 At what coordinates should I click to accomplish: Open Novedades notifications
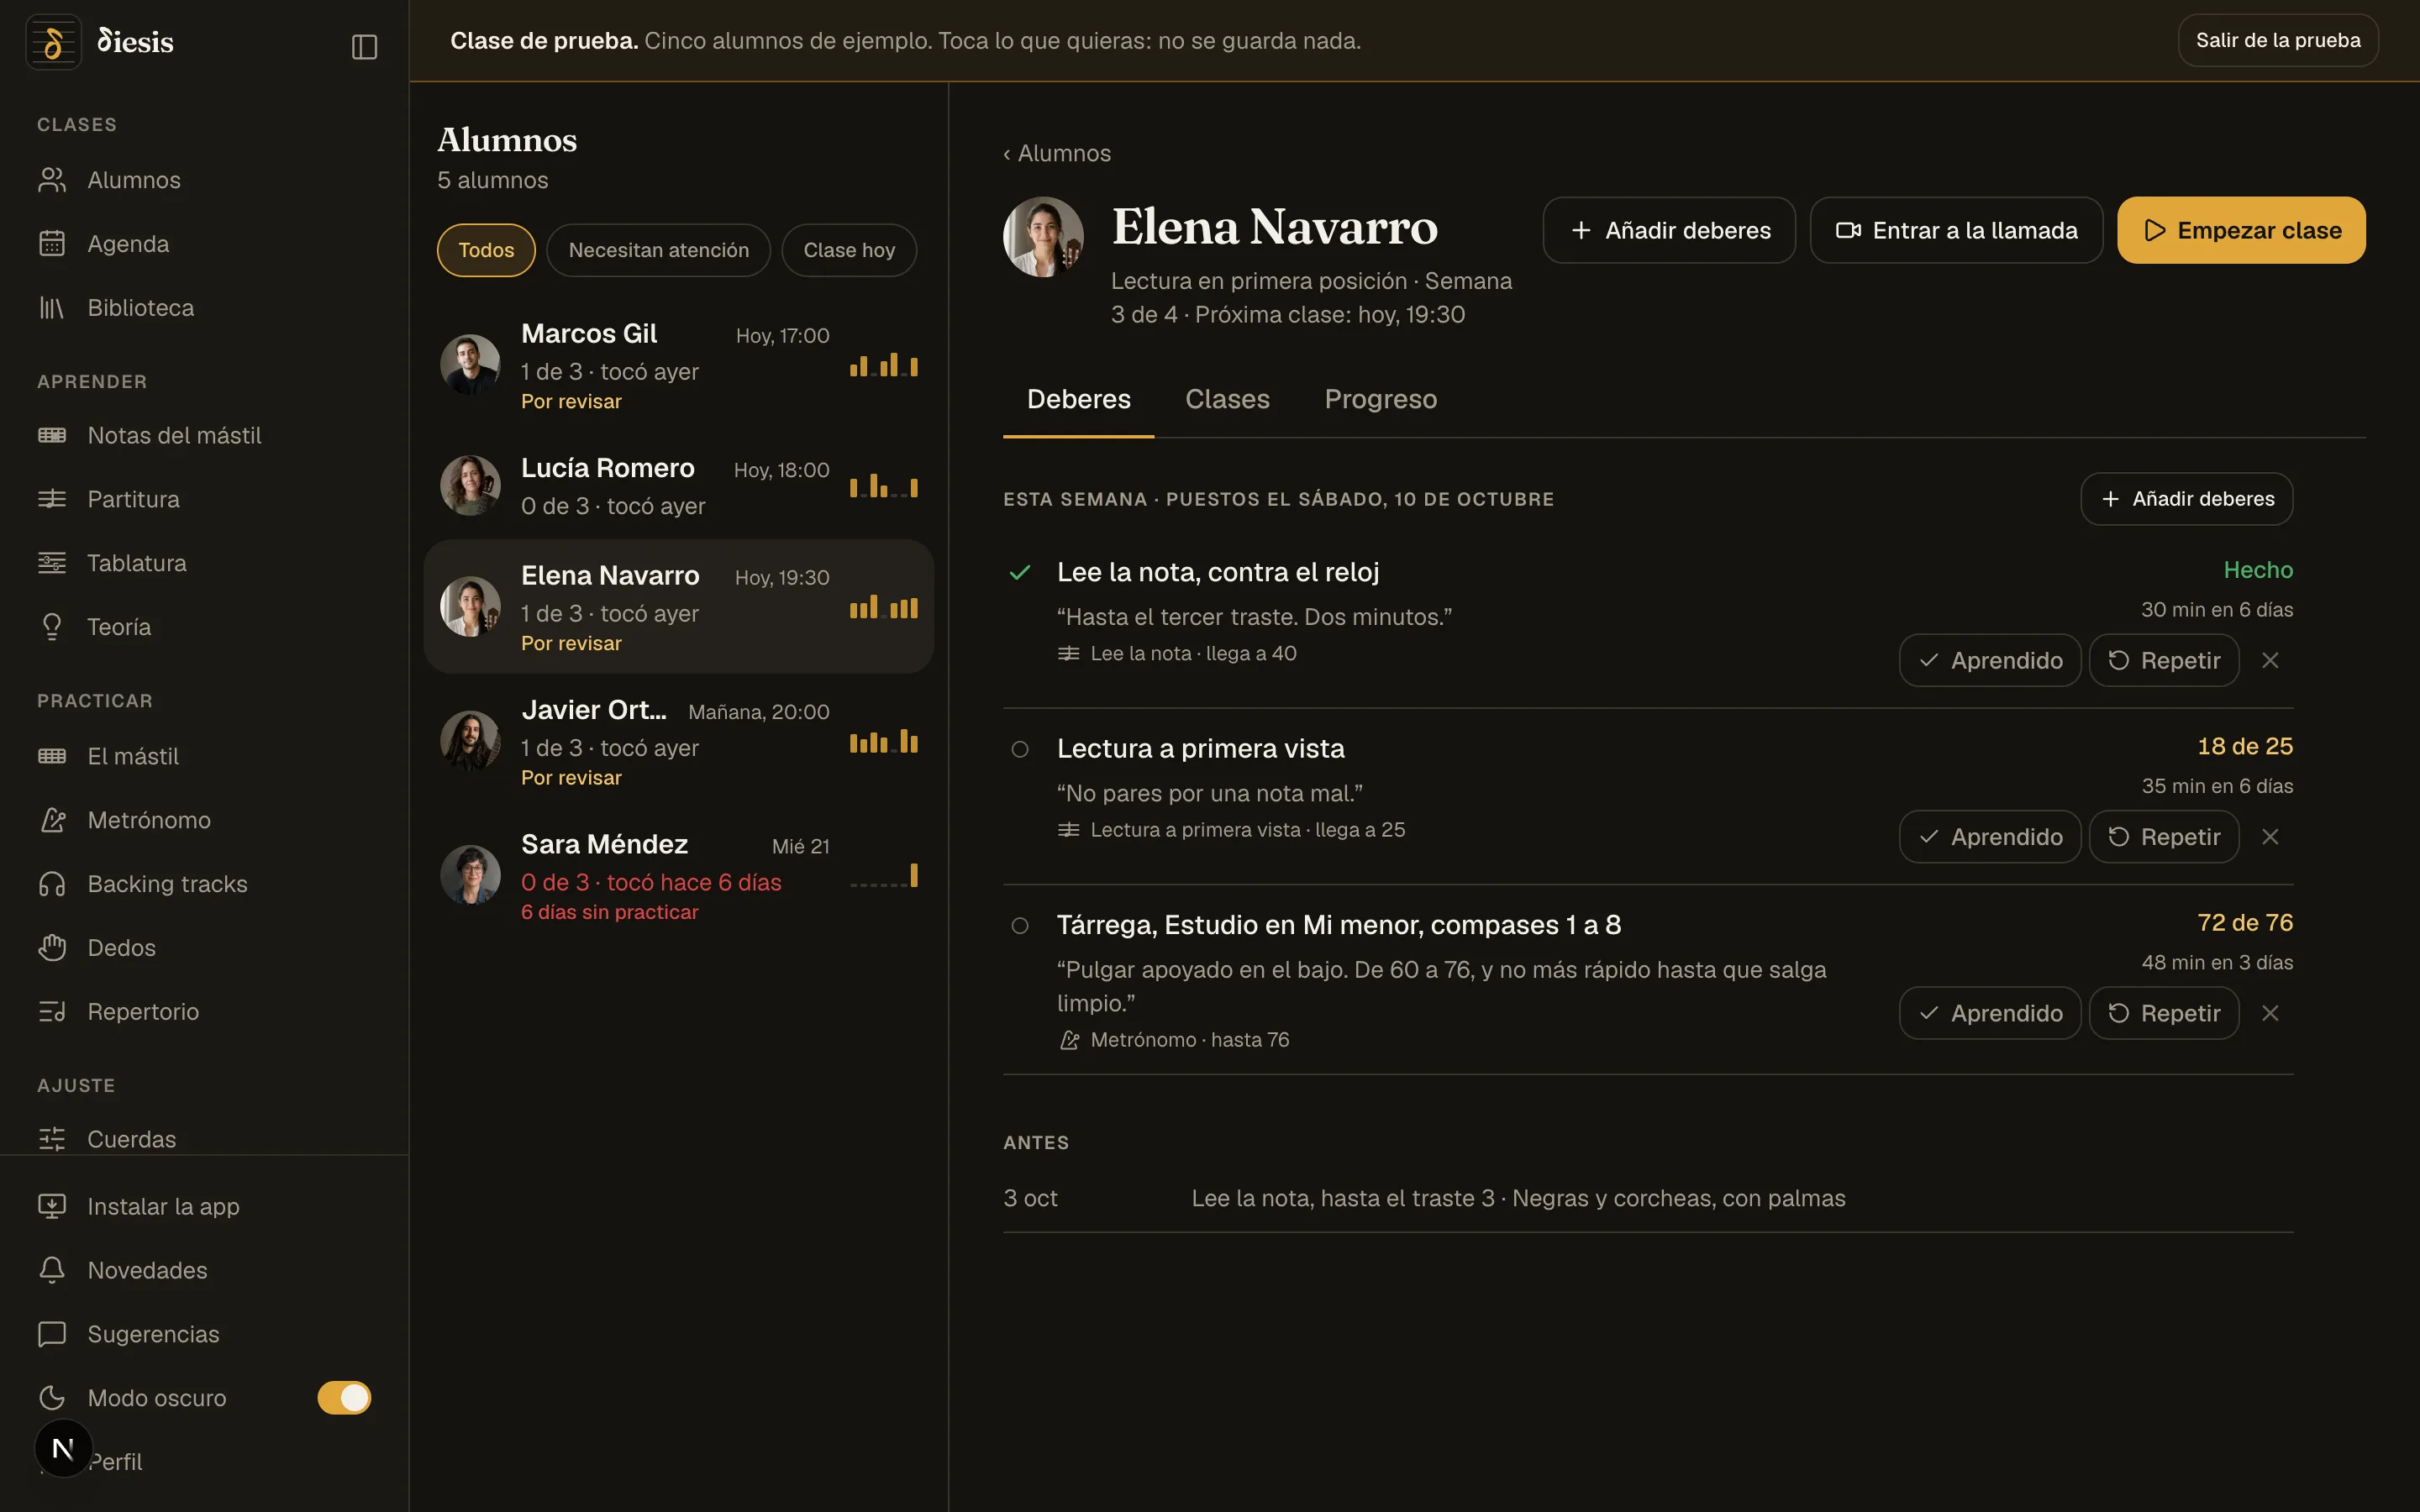tap(204, 1270)
